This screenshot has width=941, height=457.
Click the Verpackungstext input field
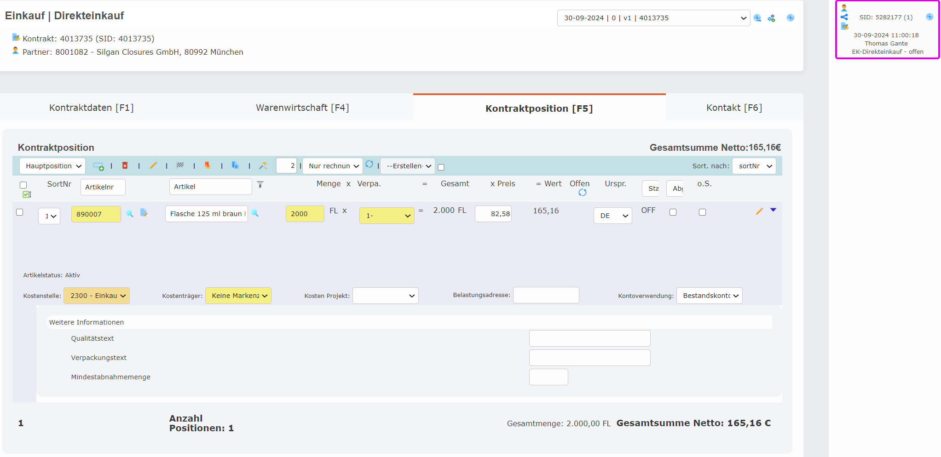tap(589, 357)
